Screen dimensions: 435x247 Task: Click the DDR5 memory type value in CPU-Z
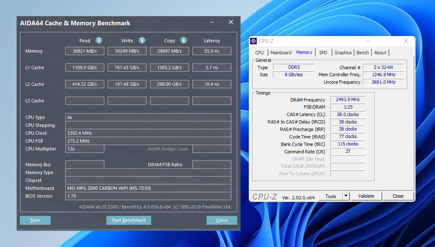coord(294,67)
